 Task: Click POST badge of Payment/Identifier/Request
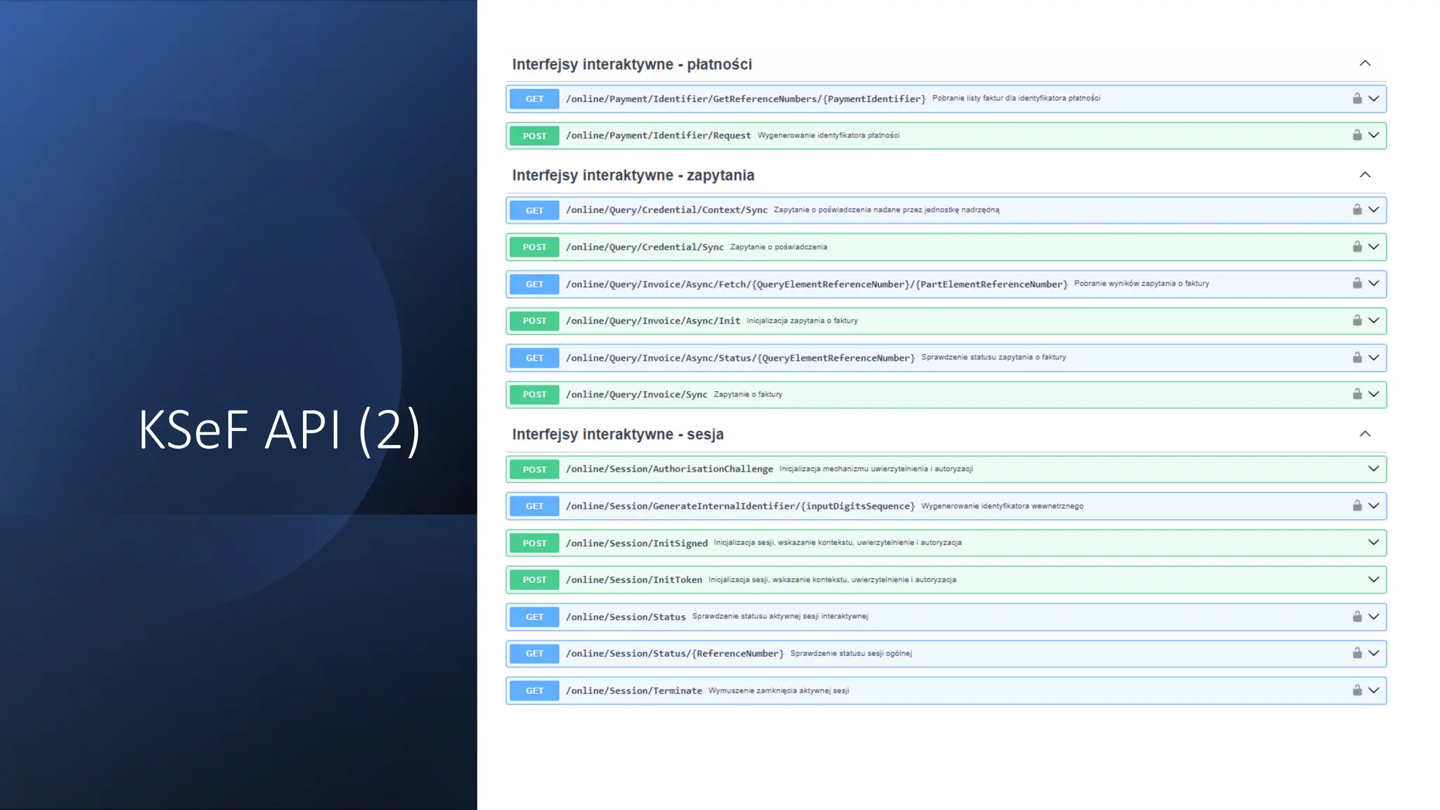coord(534,136)
